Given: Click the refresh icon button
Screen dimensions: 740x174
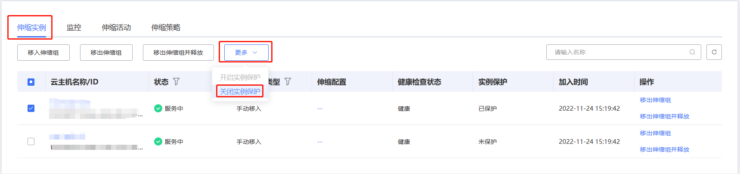Looking at the screenshot, I should [x=714, y=52].
